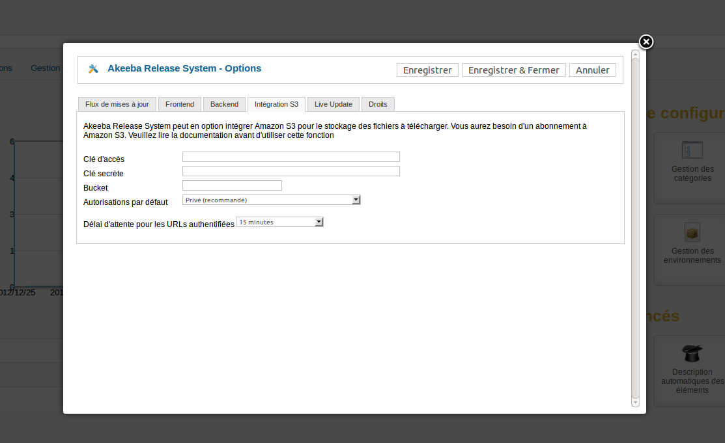Image resolution: width=725 pixels, height=443 pixels.
Task: Focus the Clé d'accès input field
Action: pyautogui.click(x=291, y=157)
